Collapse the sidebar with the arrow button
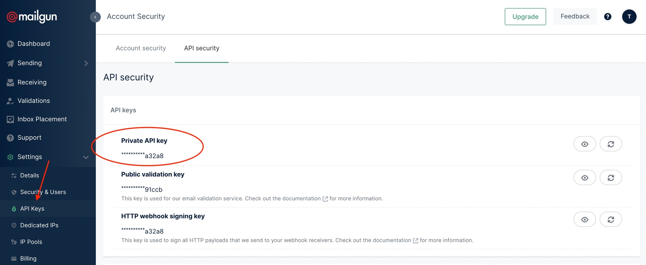Screen dimensions: 646x265 [95, 17]
